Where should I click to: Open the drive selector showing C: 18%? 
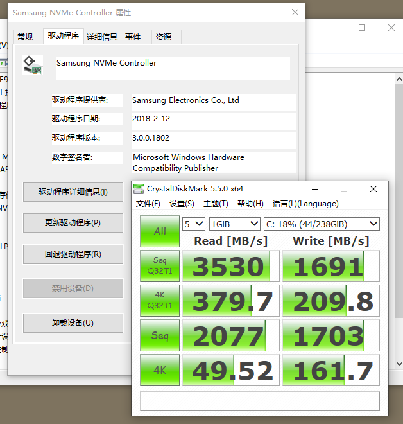pyautogui.click(x=322, y=224)
